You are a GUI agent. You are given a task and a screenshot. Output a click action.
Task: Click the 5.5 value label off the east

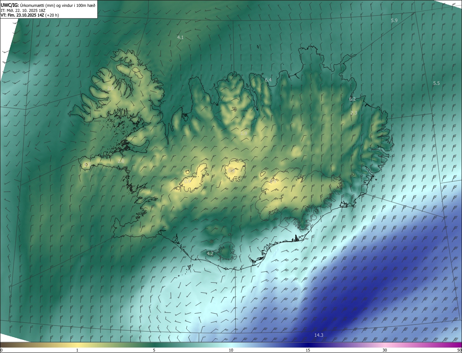(x=436, y=83)
